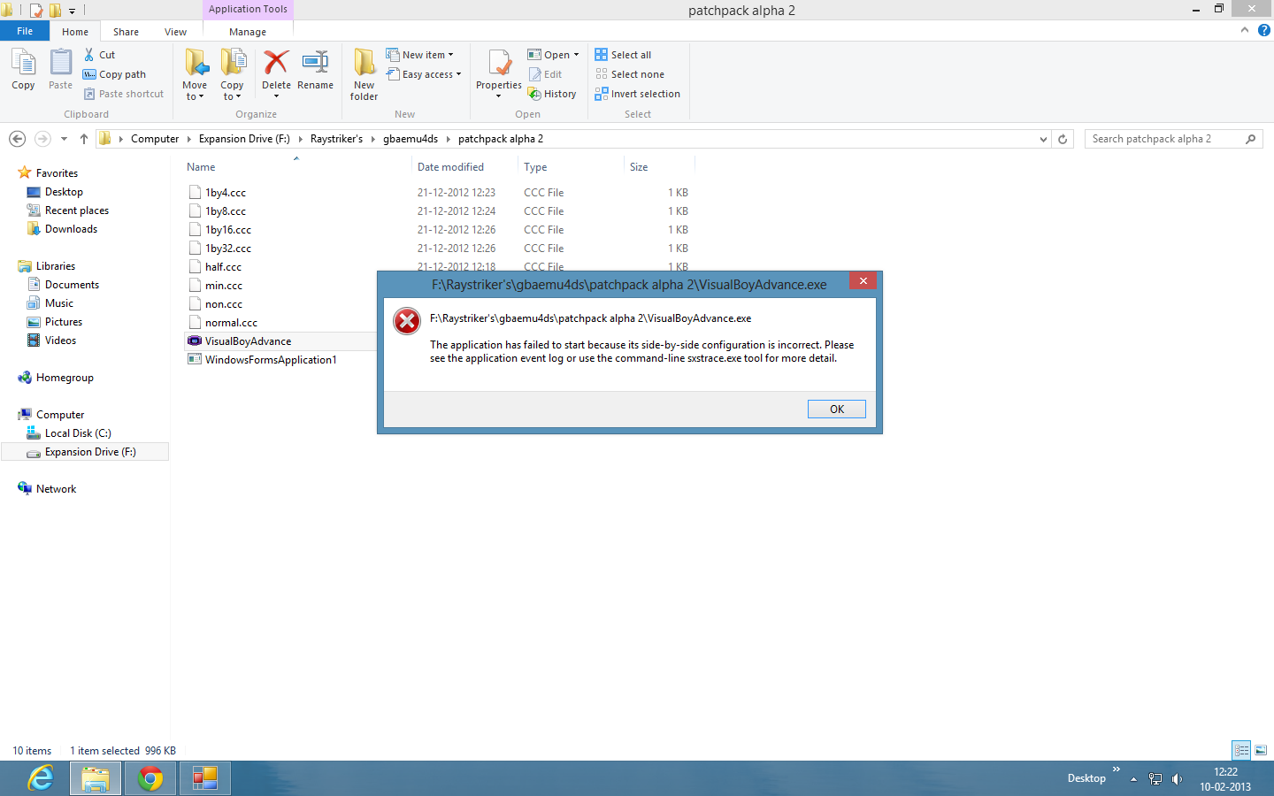
Task: Open Local Disk (C:) in navigation pane
Action: click(78, 432)
